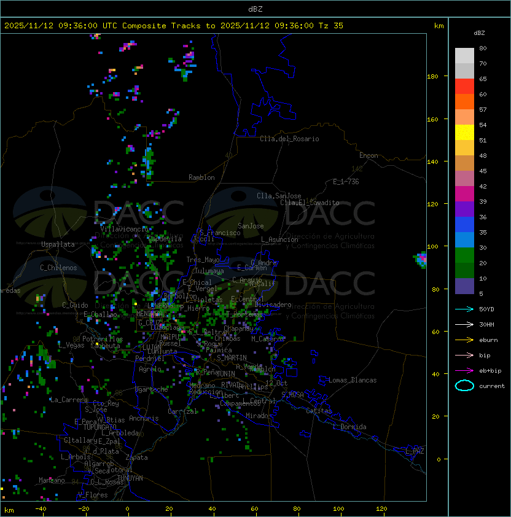Click the 'eburn' legend label
The width and height of the screenshot is (511, 517).
pyautogui.click(x=488, y=340)
